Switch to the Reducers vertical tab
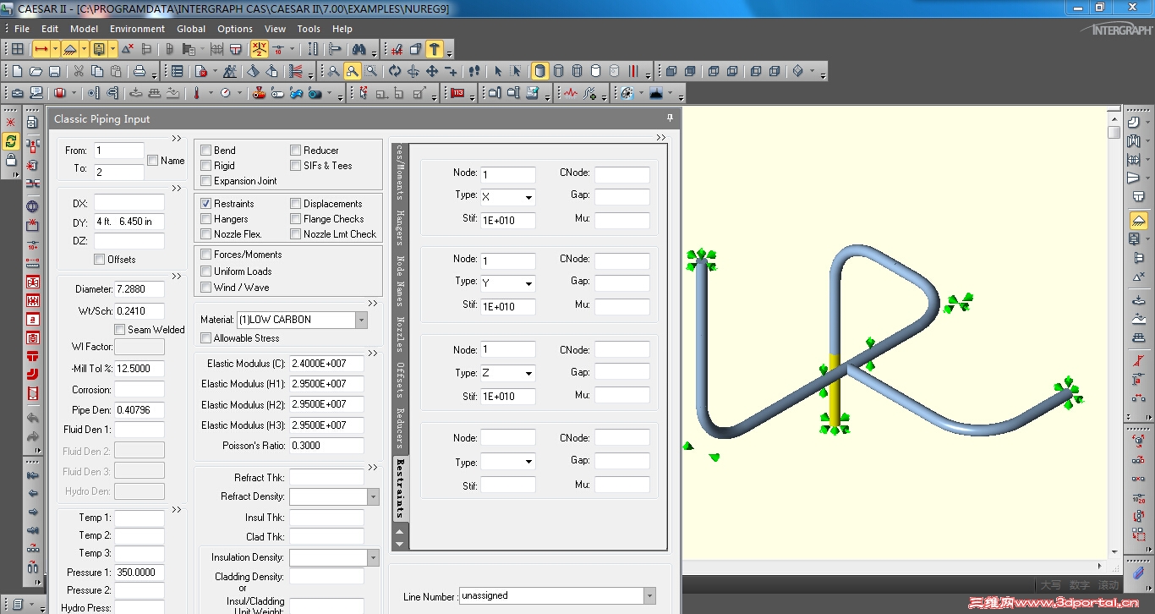 coord(400,430)
